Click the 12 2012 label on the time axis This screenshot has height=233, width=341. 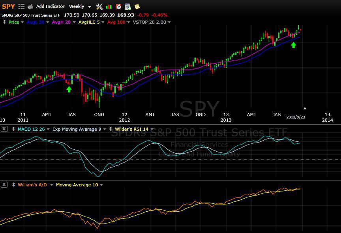click(x=124, y=117)
